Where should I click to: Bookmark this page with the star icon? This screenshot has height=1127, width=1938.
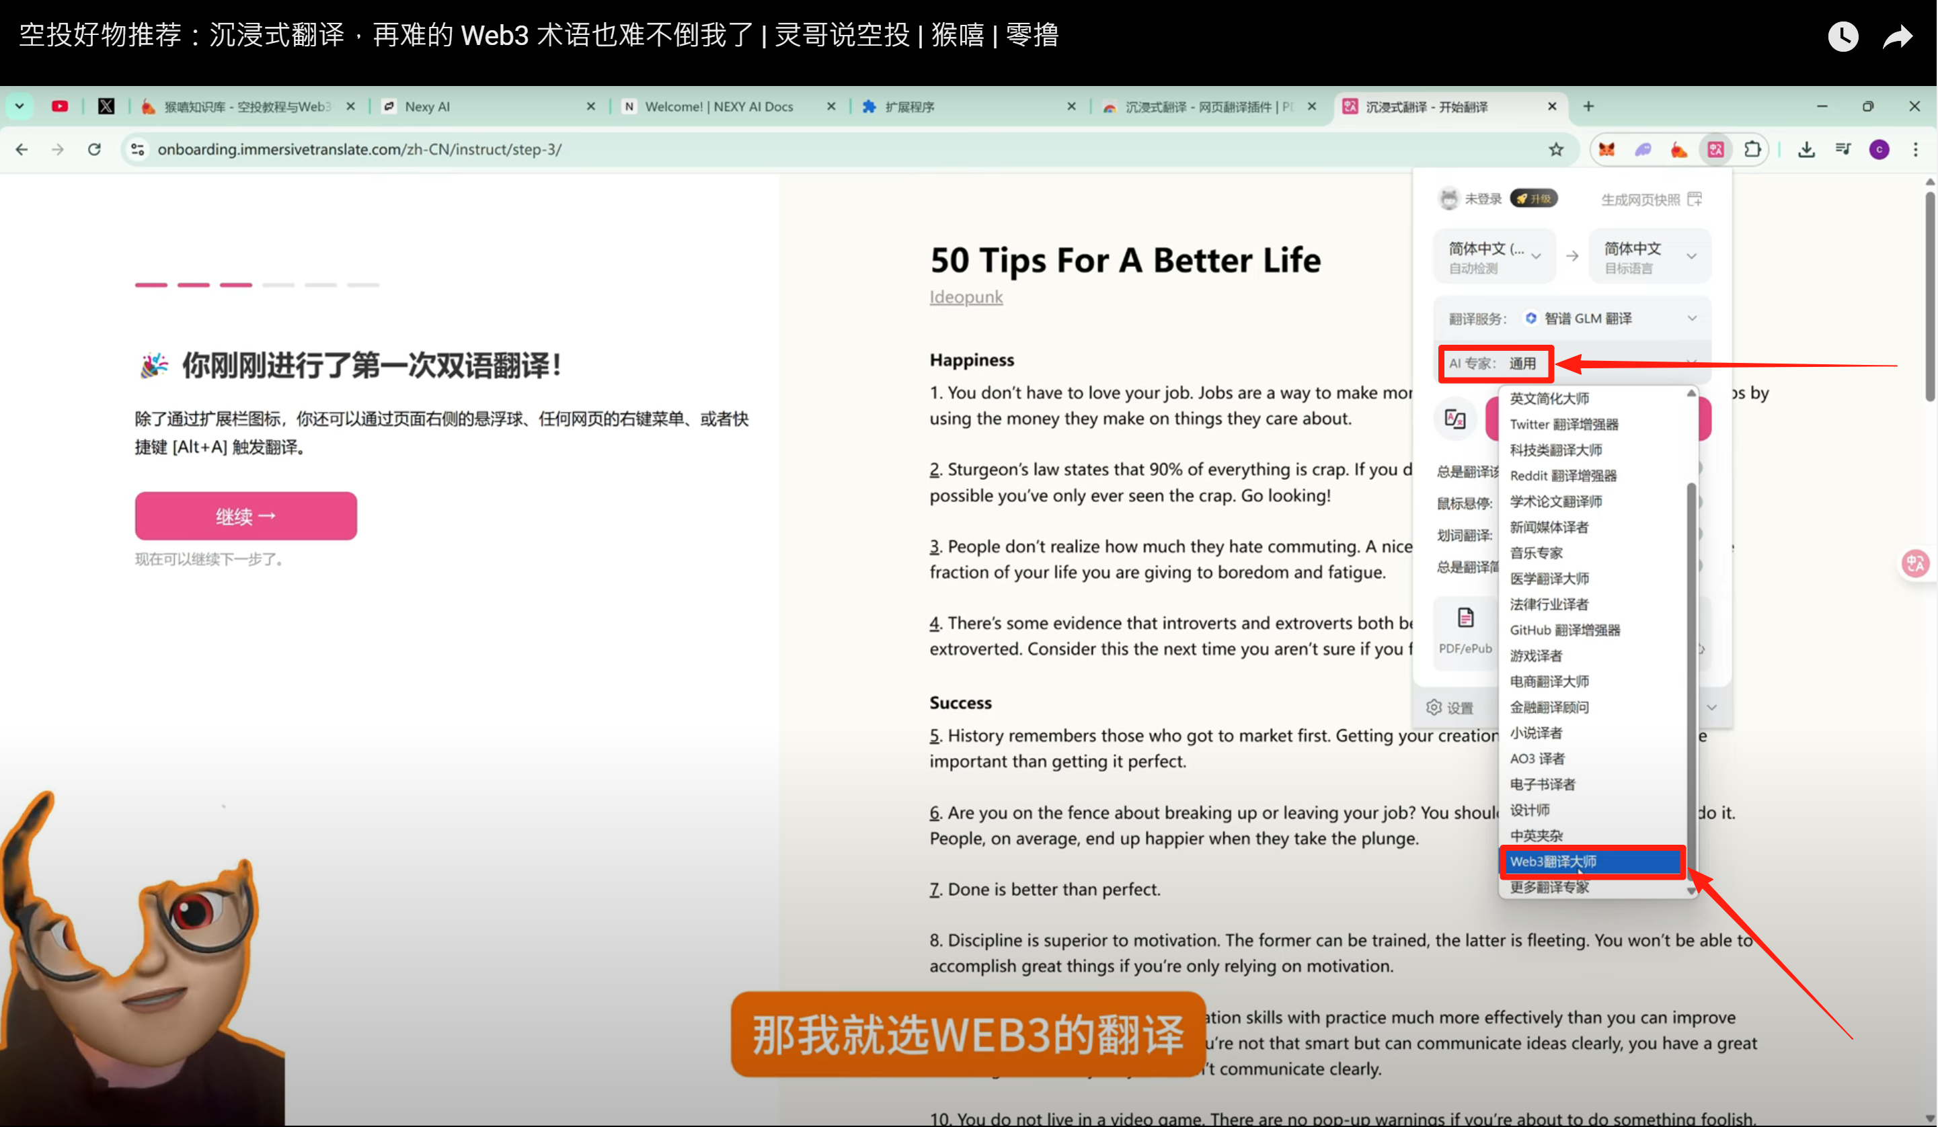(x=1556, y=149)
